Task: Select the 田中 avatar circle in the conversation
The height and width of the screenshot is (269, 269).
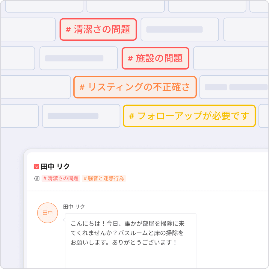Action: pos(48,213)
